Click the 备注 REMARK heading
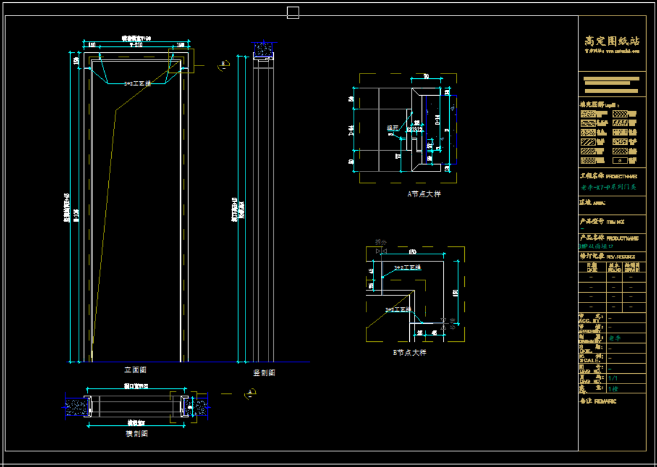Viewport: 657px width, 467px height. click(x=598, y=401)
